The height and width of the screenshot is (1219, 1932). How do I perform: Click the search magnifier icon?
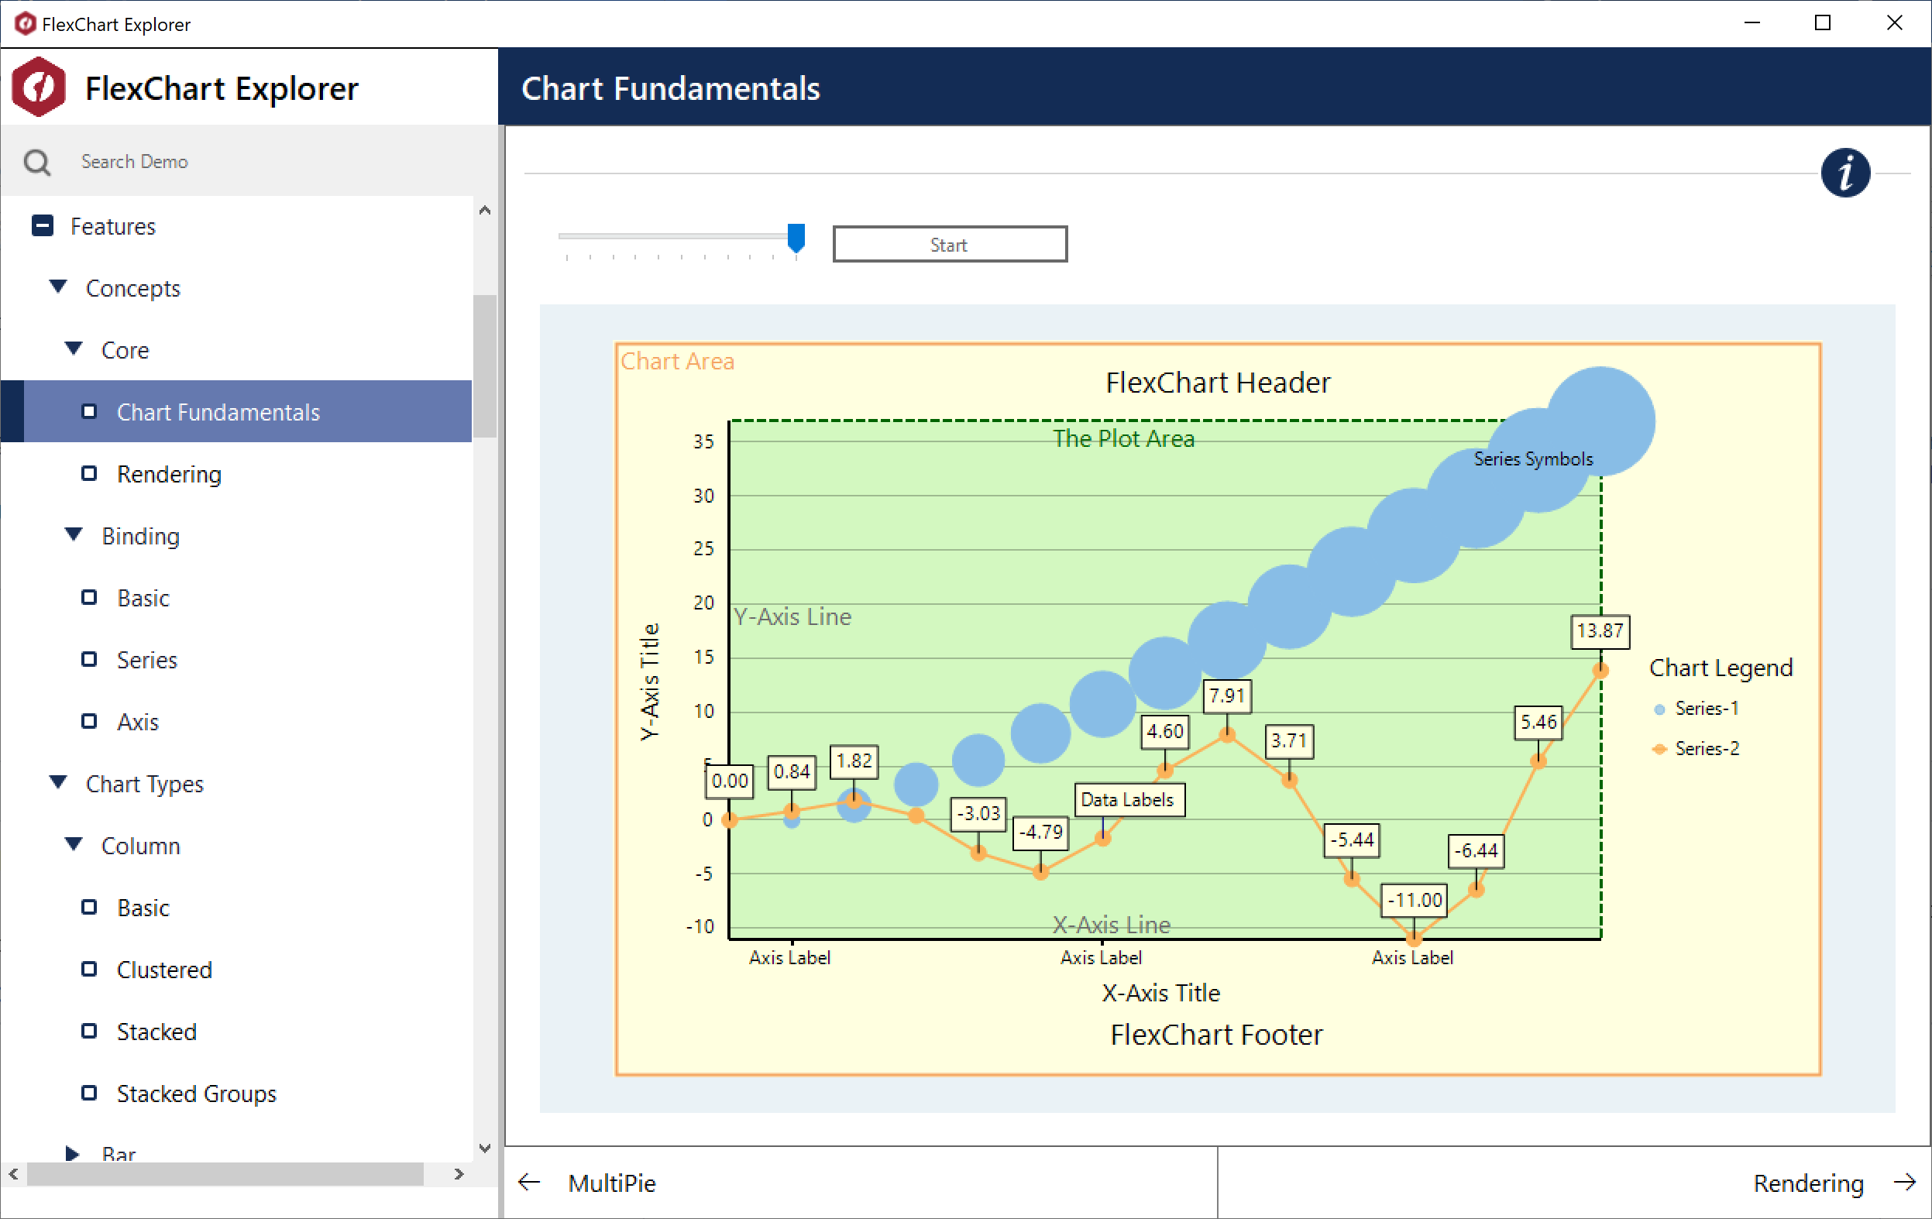37,162
